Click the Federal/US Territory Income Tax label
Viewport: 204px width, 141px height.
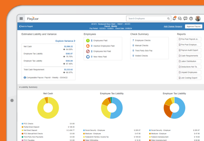click(97, 137)
